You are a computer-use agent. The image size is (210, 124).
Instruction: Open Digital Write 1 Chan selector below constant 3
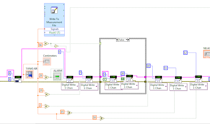113,86
